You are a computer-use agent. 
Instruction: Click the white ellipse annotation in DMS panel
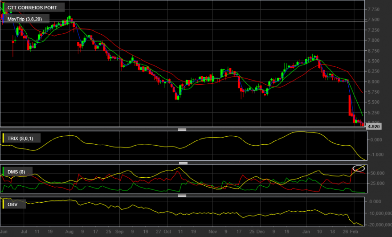[359, 168]
